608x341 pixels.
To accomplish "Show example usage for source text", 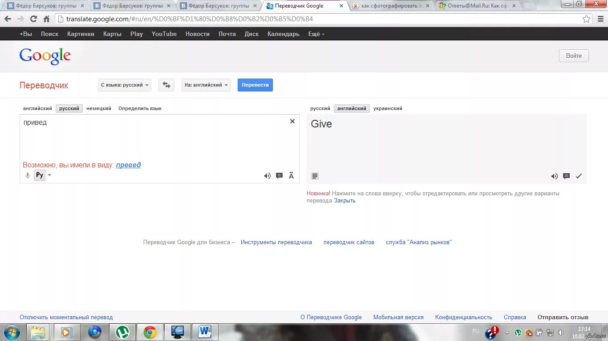I will 279,176.
